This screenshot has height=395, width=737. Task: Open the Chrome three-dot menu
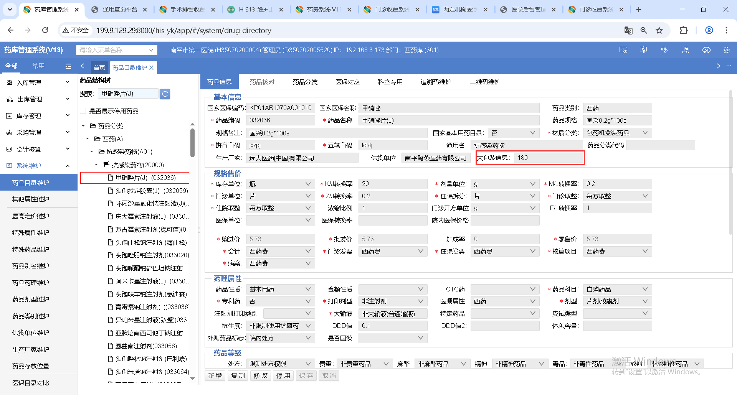click(726, 30)
